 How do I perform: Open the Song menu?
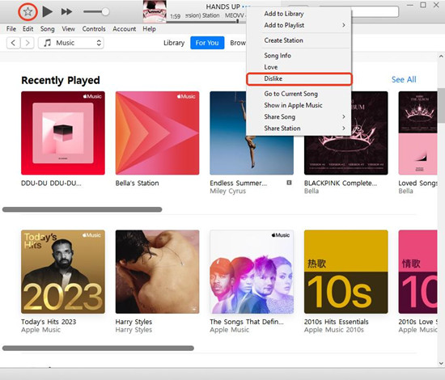pyautogui.click(x=48, y=29)
